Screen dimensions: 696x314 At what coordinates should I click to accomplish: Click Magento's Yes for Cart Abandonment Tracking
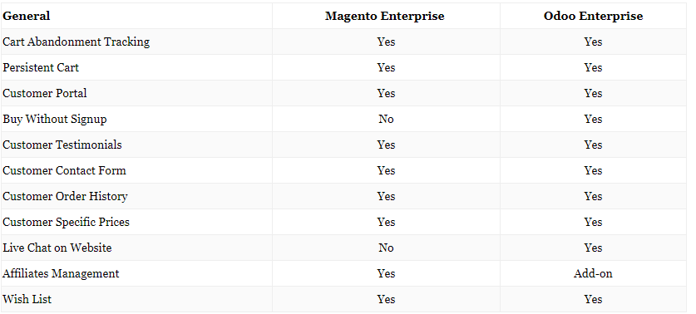(x=386, y=42)
